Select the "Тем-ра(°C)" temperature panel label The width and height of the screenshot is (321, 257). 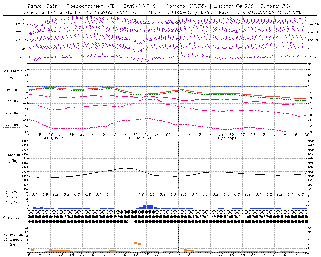[x=12, y=71]
